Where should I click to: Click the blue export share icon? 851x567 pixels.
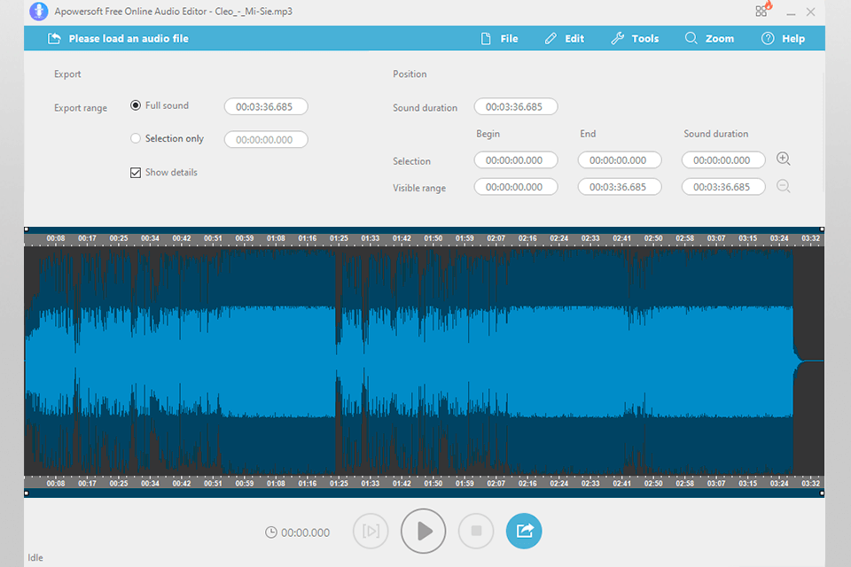[523, 532]
